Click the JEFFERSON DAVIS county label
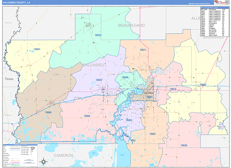This screenshot has width=231, height=168. (213, 38)
